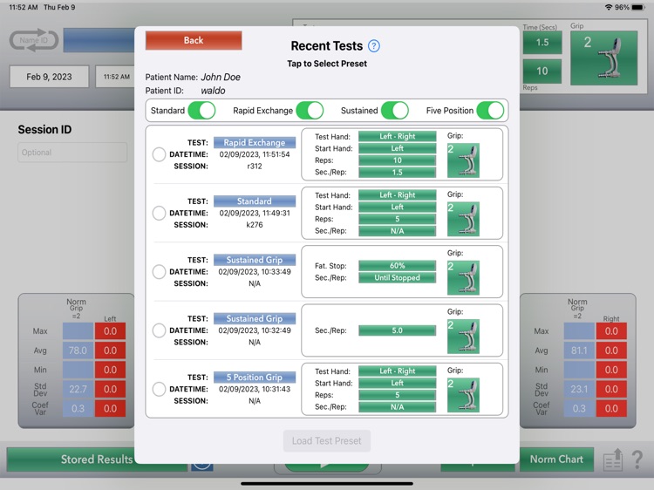Viewport: 654px width, 490px height.
Task: Tap right Std Dev 23.1 cell
Action: pos(579,389)
